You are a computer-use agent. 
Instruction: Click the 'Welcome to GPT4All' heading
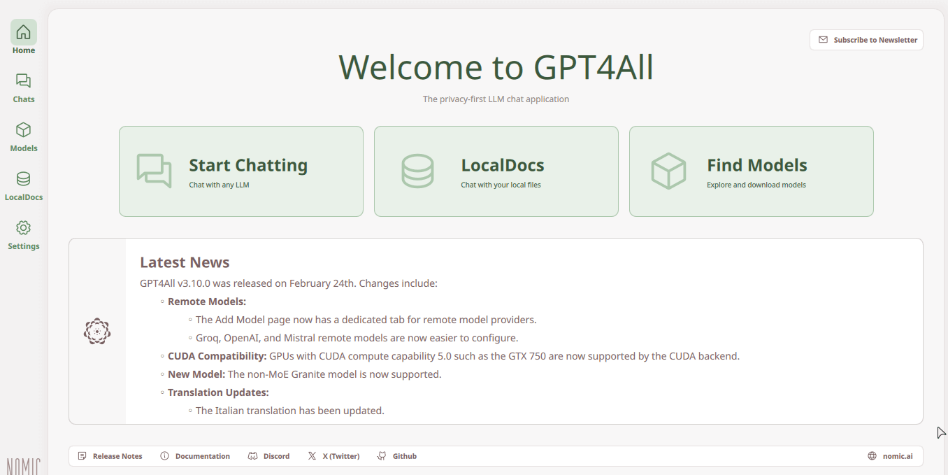[496, 67]
